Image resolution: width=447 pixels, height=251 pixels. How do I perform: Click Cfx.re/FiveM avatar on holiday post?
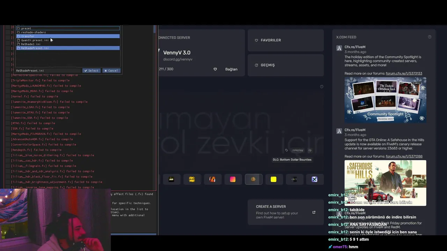[339, 48]
